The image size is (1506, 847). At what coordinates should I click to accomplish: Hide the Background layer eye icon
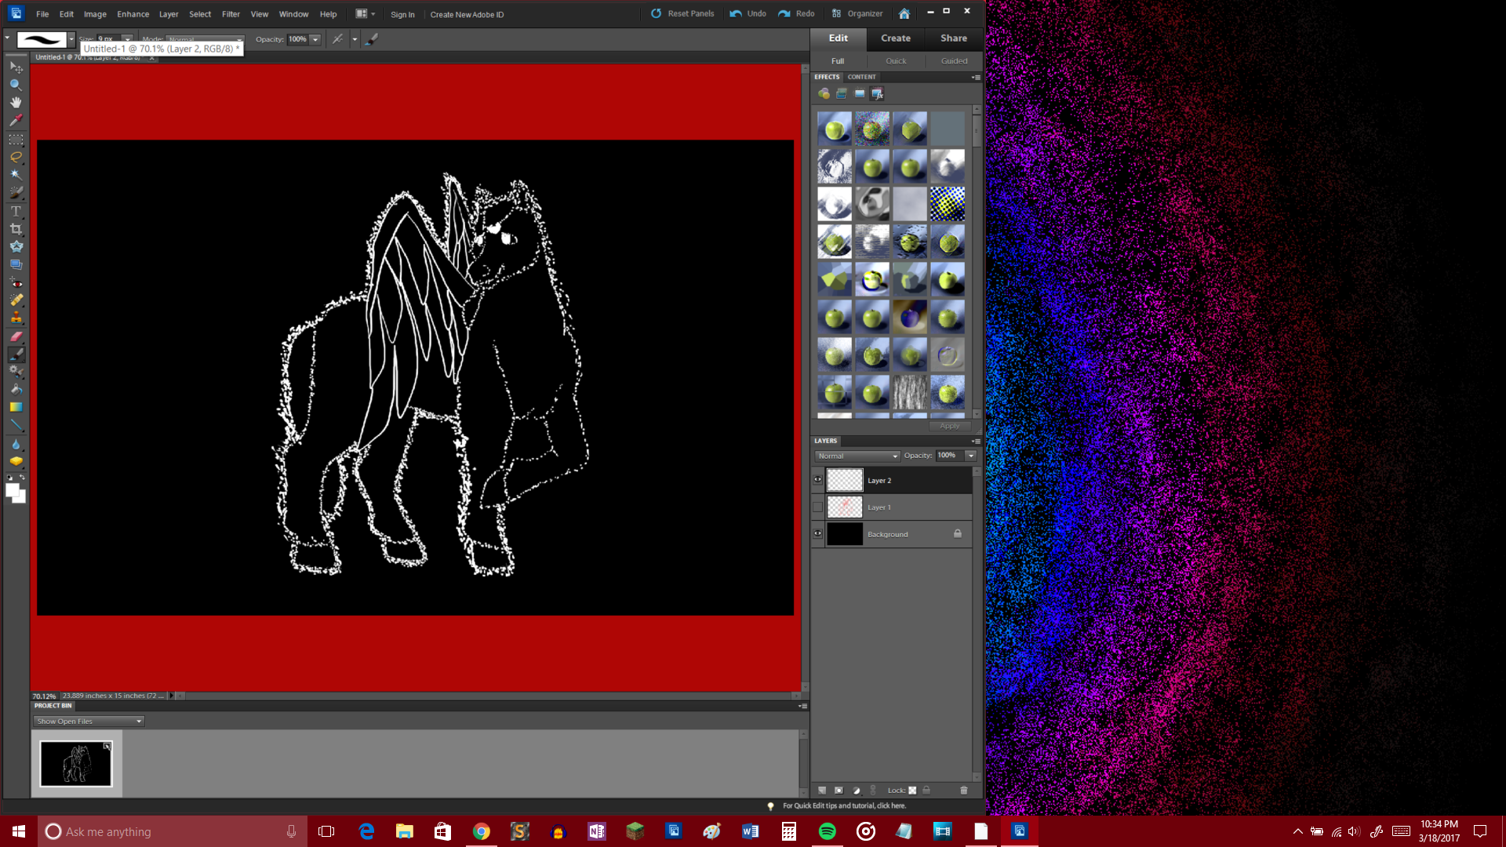point(817,534)
